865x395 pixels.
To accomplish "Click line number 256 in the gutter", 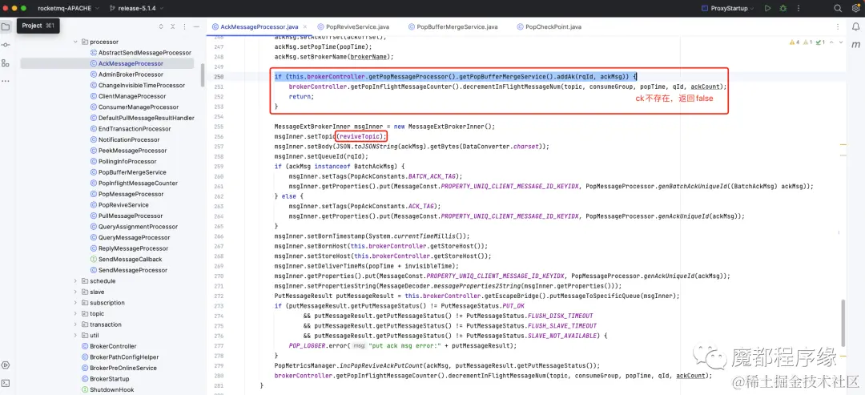I will point(219,136).
